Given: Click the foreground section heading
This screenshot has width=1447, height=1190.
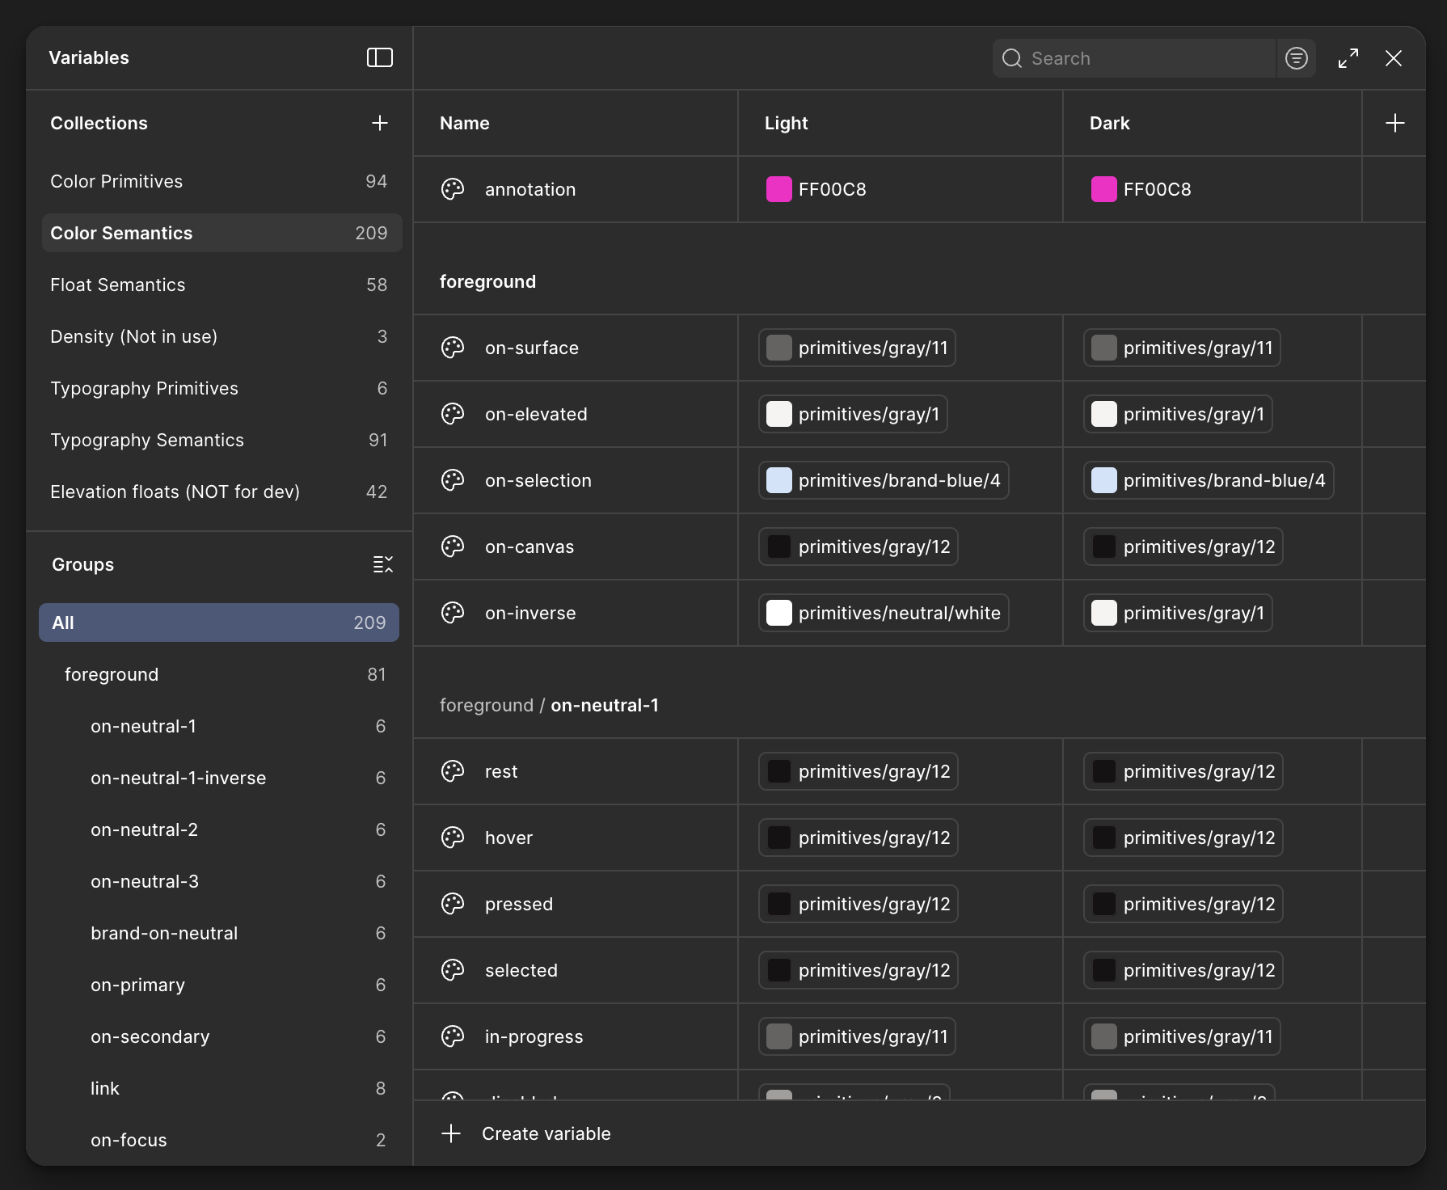Looking at the screenshot, I should pos(487,281).
